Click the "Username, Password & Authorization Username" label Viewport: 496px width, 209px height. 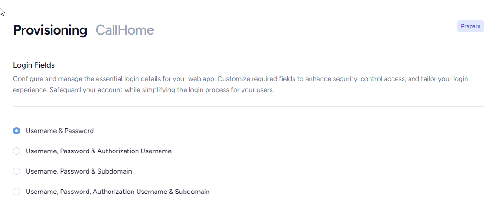click(x=98, y=151)
